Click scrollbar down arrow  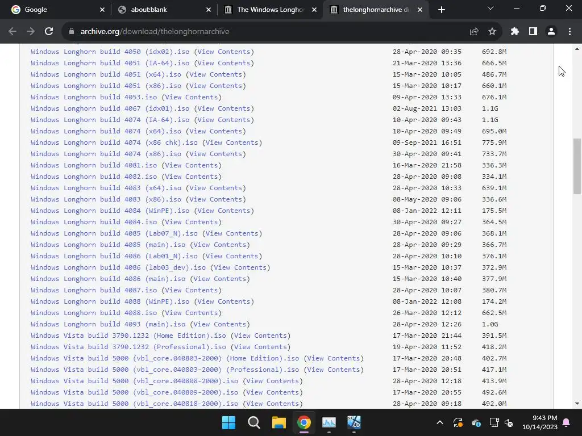tap(577, 404)
